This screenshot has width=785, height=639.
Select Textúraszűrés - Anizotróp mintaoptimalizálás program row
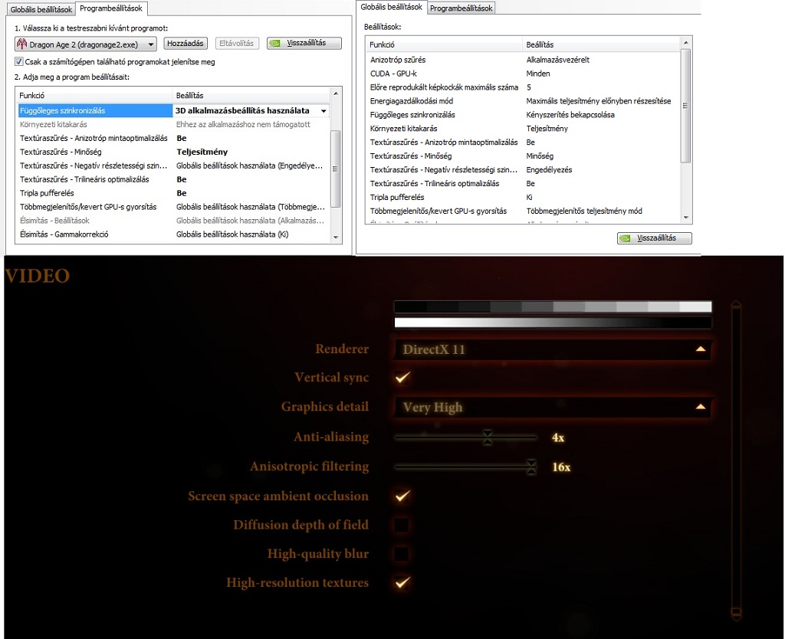click(173, 138)
